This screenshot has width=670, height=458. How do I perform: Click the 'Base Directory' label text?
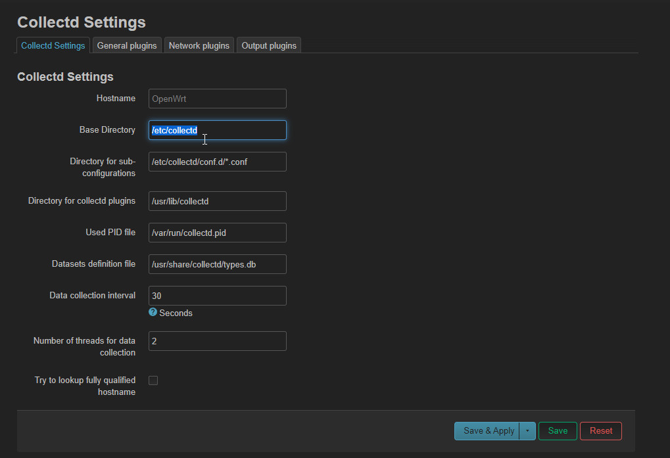[107, 130]
